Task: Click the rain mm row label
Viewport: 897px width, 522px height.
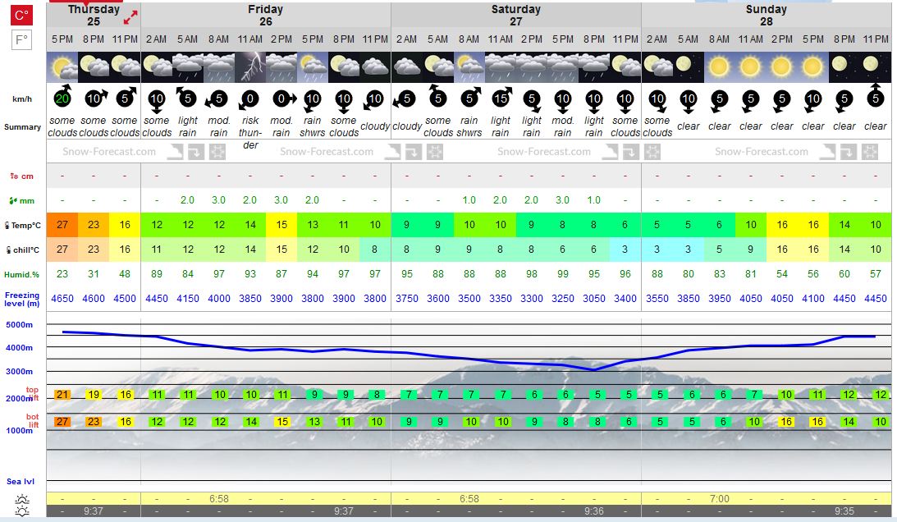Action: 21,201
